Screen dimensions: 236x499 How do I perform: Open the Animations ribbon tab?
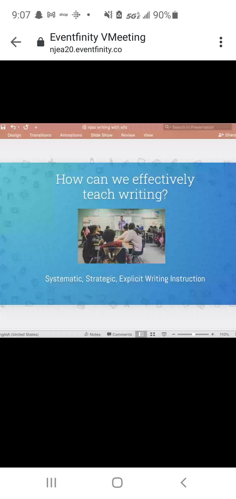(71, 135)
